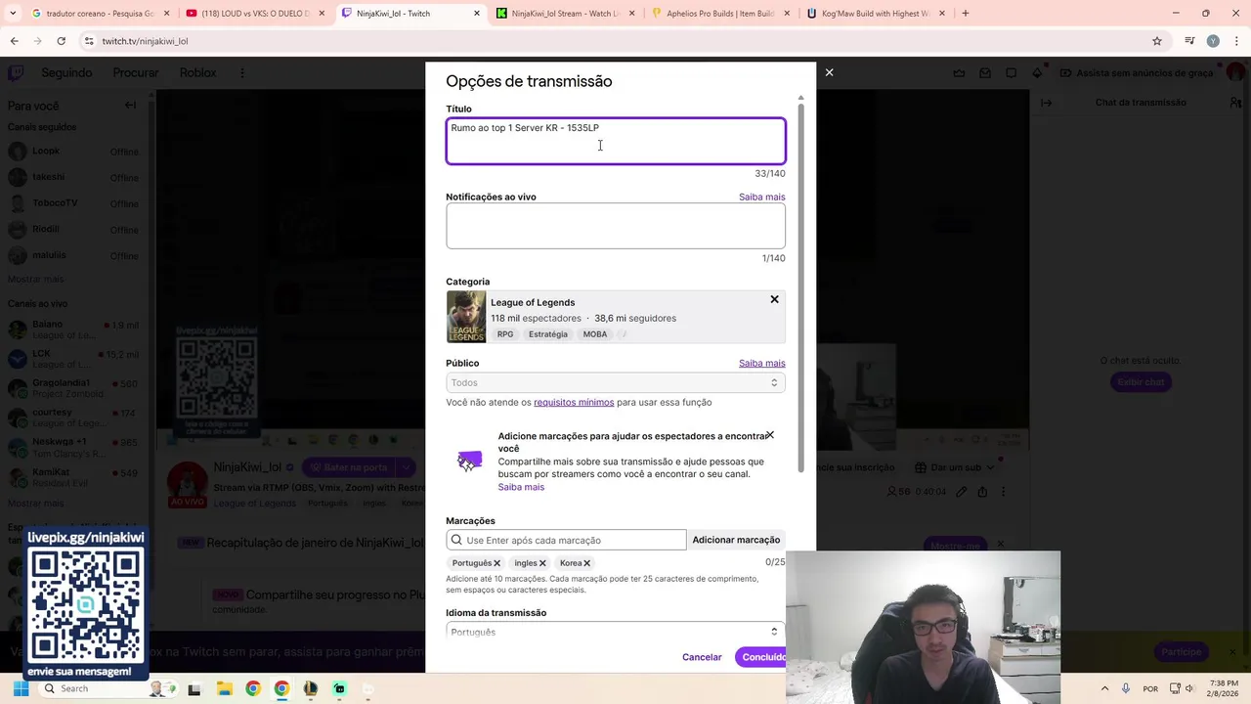The image size is (1251, 704).
Task: Open dropdown arrow beside Bater na porta
Action: tap(408, 467)
